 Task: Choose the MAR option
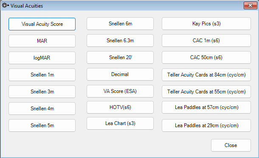pyautogui.click(x=42, y=41)
